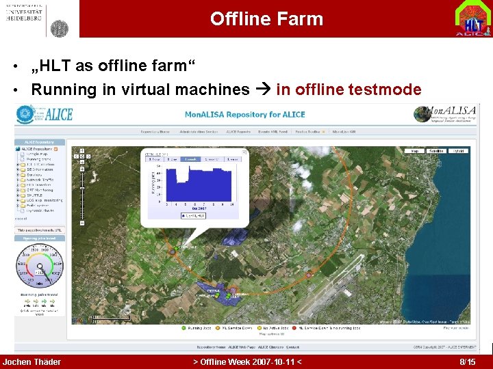This screenshot has height=369, width=493.
Task: Open Running trend item in sidebar tree
Action: point(38,159)
